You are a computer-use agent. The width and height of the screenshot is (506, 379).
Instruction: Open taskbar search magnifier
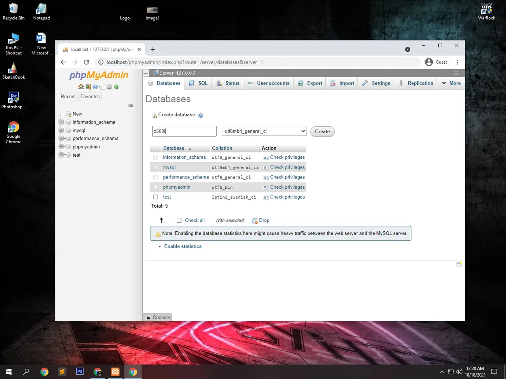pos(26,371)
